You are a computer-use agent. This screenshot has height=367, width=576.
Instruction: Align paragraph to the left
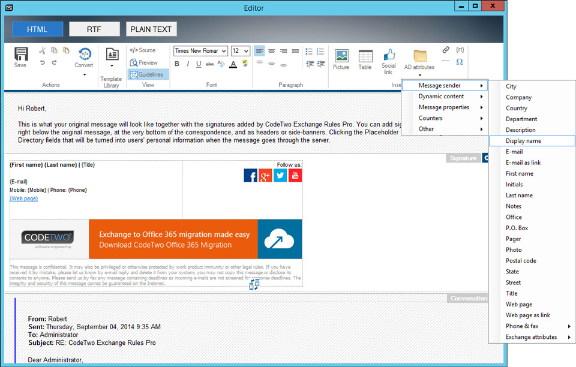pyautogui.click(x=260, y=51)
